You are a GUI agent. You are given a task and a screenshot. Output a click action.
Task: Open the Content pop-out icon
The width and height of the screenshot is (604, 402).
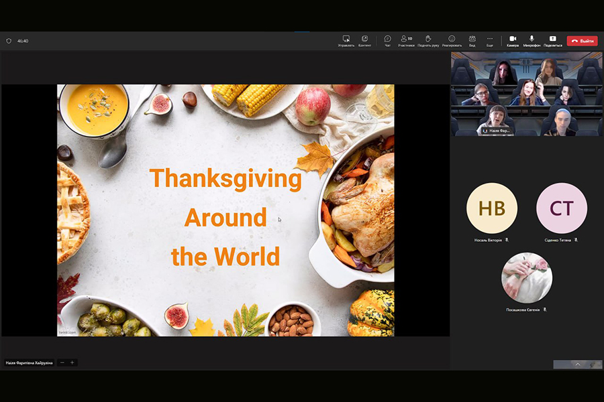364,40
